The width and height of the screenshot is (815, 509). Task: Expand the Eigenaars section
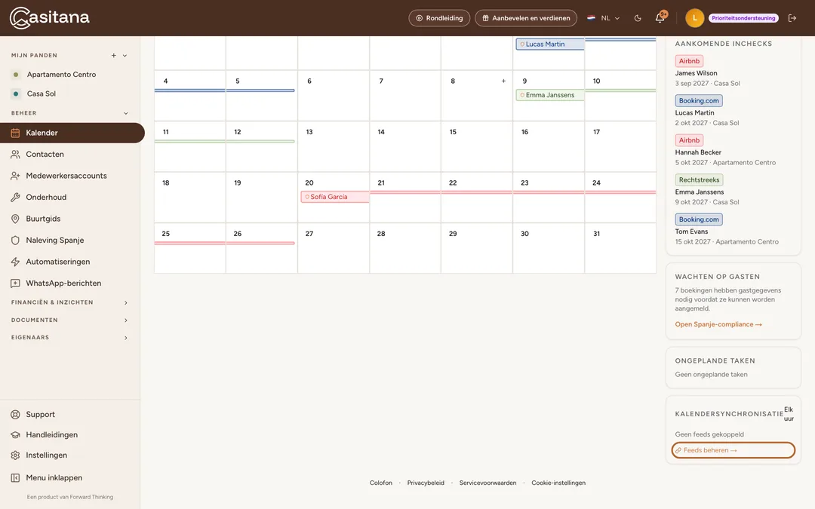tap(126, 338)
